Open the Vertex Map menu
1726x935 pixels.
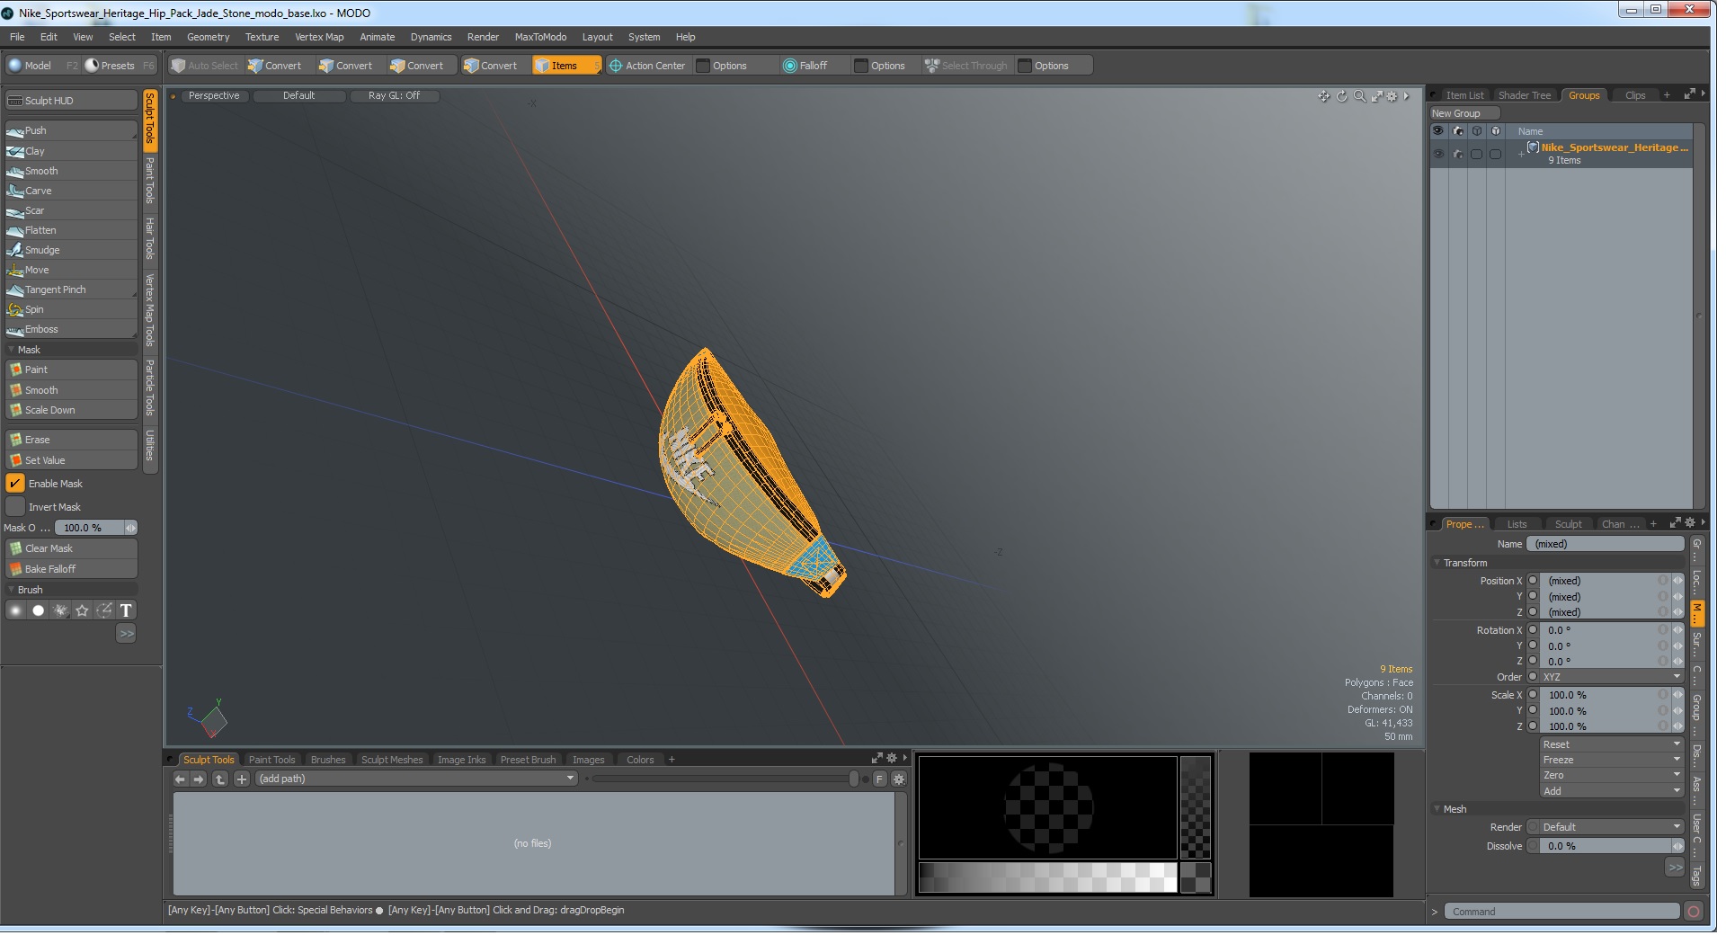(x=319, y=38)
